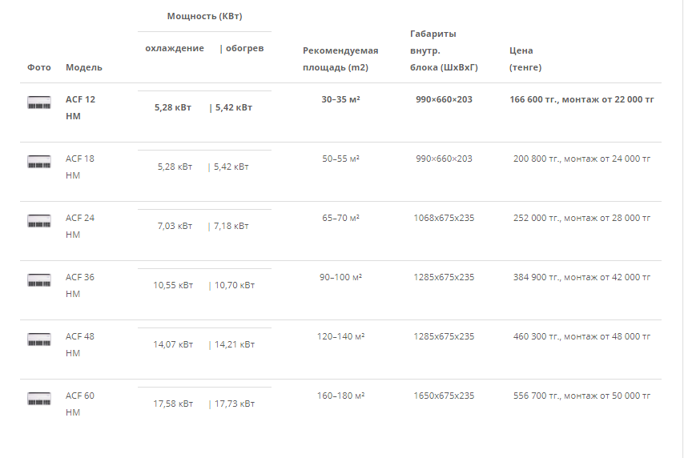The image size is (684, 458).
Task: Click the Рекомендуемая площадь column header
Action: tap(340, 59)
